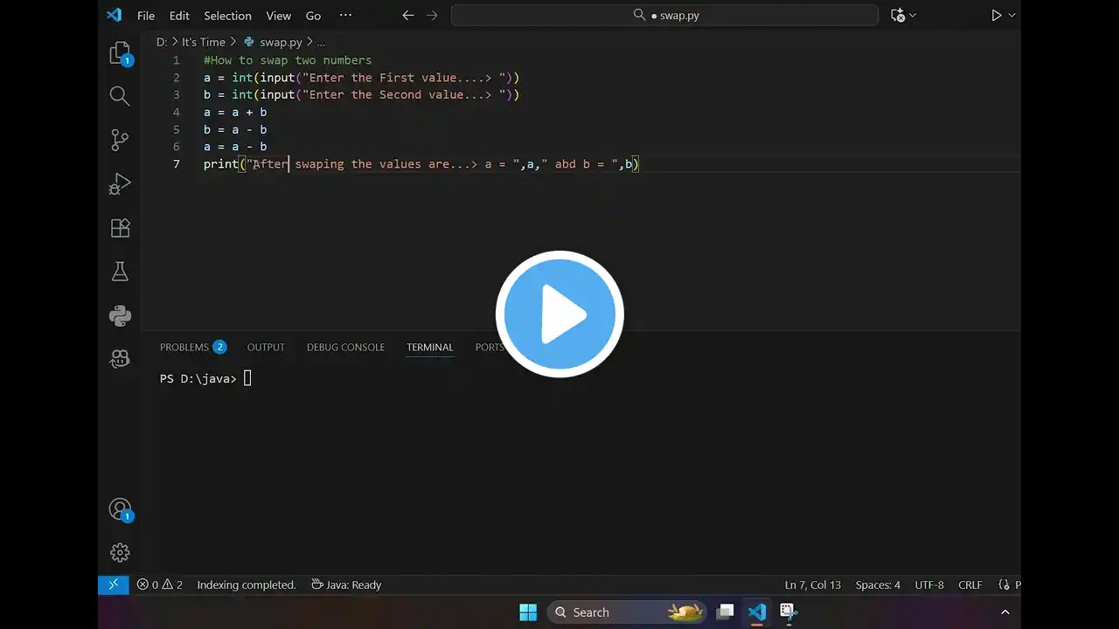Open the Run and Debug view

point(120,184)
